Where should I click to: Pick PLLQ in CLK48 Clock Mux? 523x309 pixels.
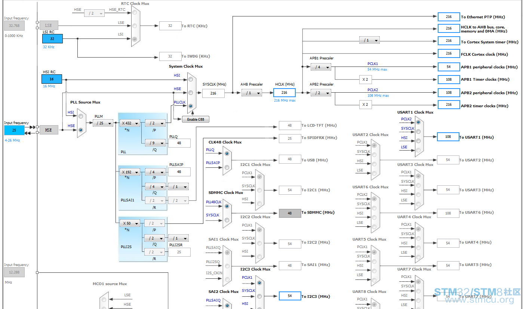tap(227, 153)
